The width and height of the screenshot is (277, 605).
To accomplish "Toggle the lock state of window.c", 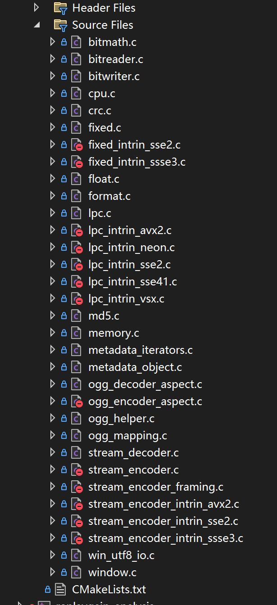I will tap(63, 572).
